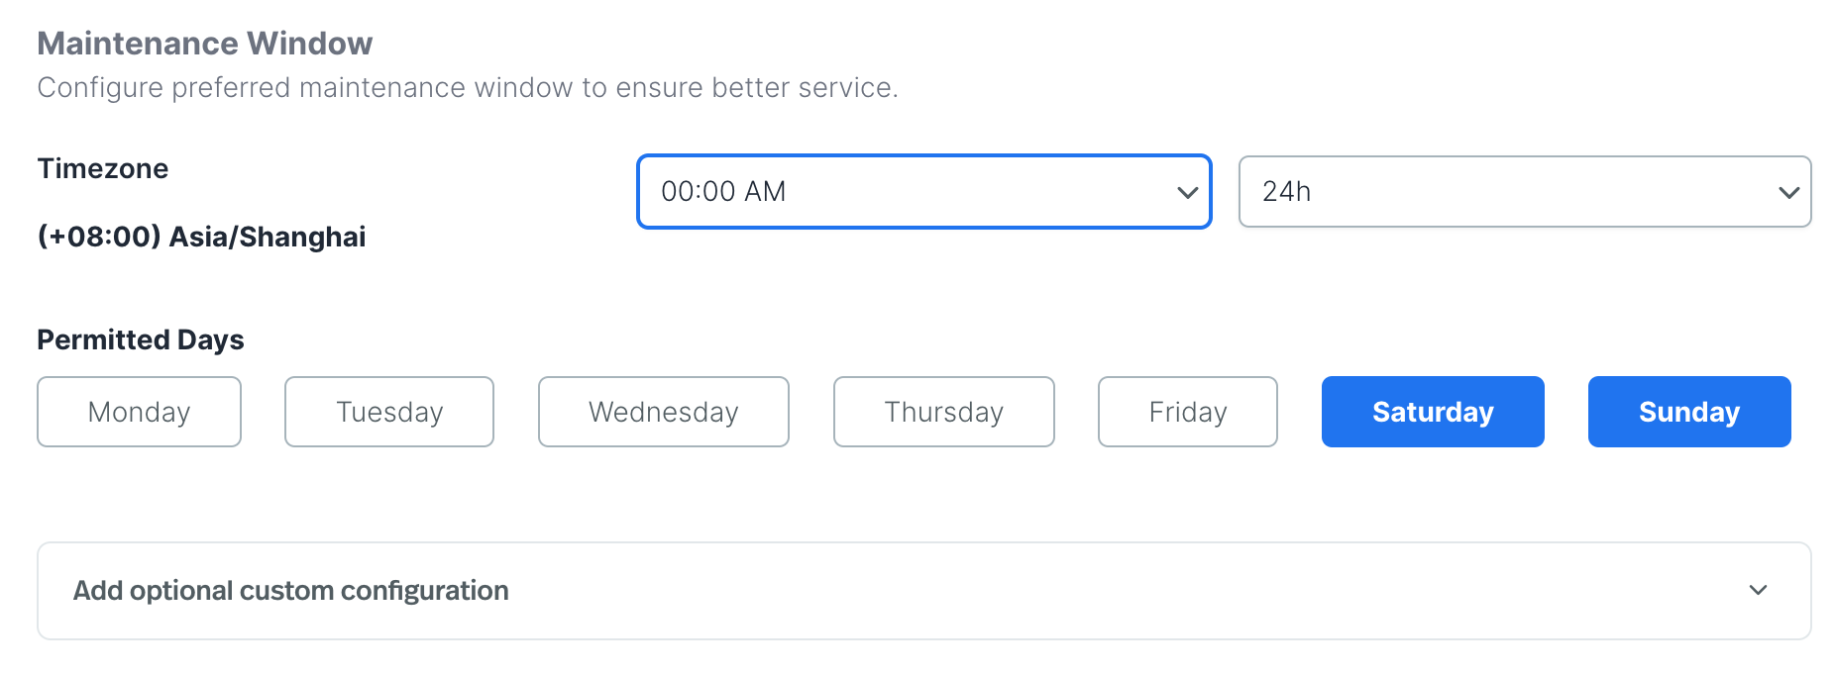Open the 24h duration dropdown
This screenshot has height=675, width=1835.
pos(1524,191)
